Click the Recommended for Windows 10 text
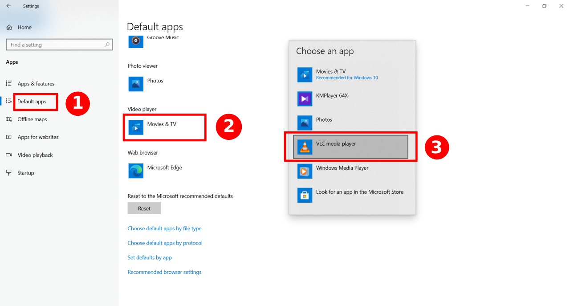 click(347, 78)
